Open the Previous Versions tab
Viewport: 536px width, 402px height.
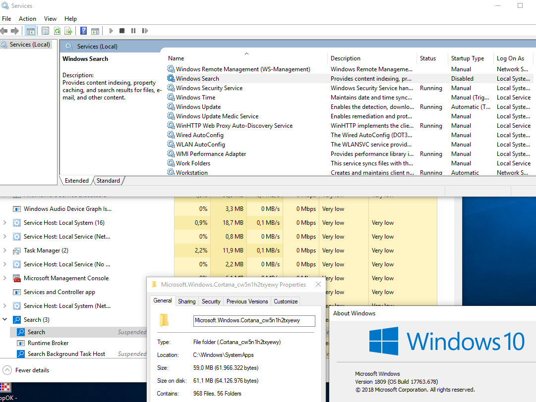pos(247,301)
